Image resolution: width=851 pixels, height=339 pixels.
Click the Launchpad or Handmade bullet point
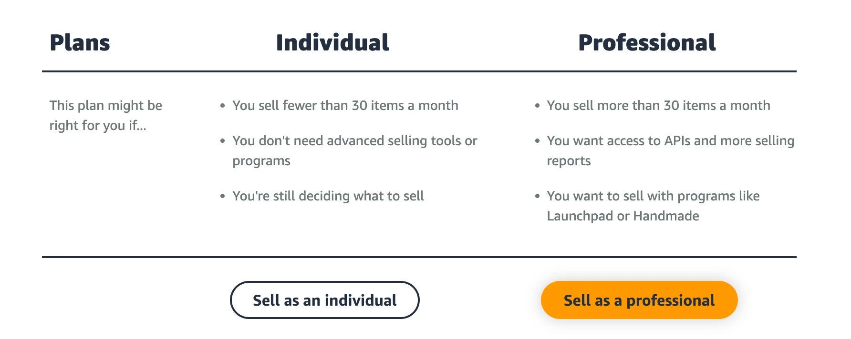654,206
